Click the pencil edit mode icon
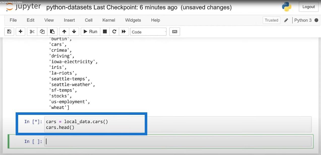This screenshot has width=321, height=155. tap(286, 20)
